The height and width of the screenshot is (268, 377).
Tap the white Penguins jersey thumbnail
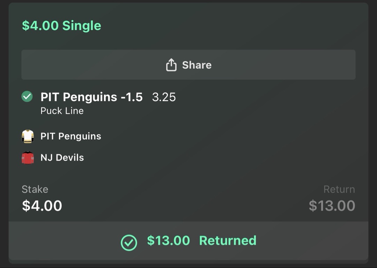pos(28,136)
